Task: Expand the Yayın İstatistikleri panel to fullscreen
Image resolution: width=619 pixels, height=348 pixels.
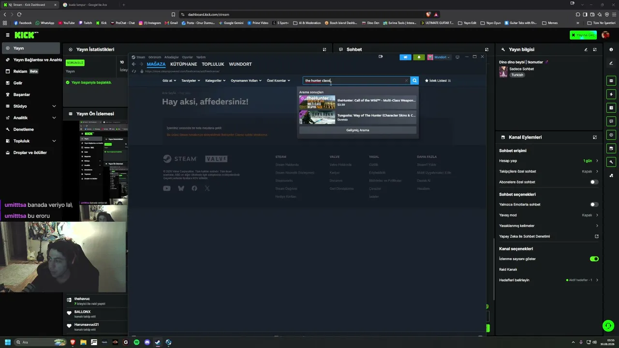Action: click(324, 49)
